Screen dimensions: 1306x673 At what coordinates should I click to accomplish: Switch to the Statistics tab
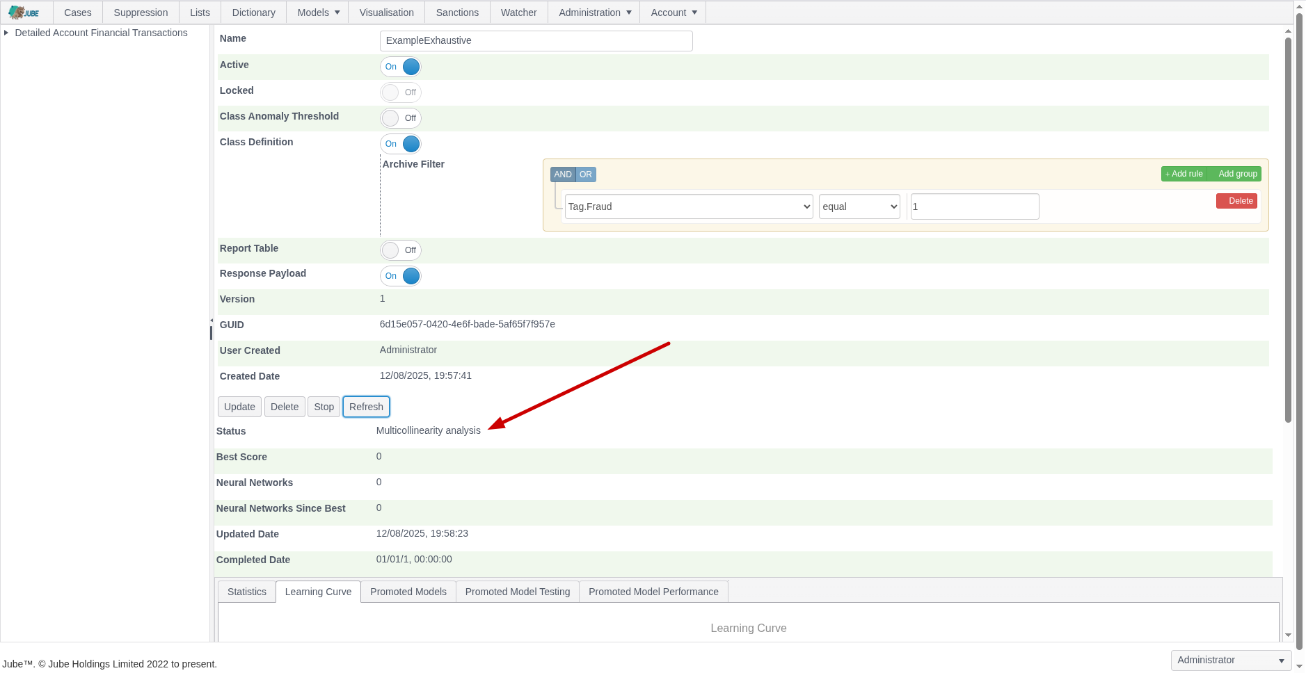pyautogui.click(x=247, y=592)
